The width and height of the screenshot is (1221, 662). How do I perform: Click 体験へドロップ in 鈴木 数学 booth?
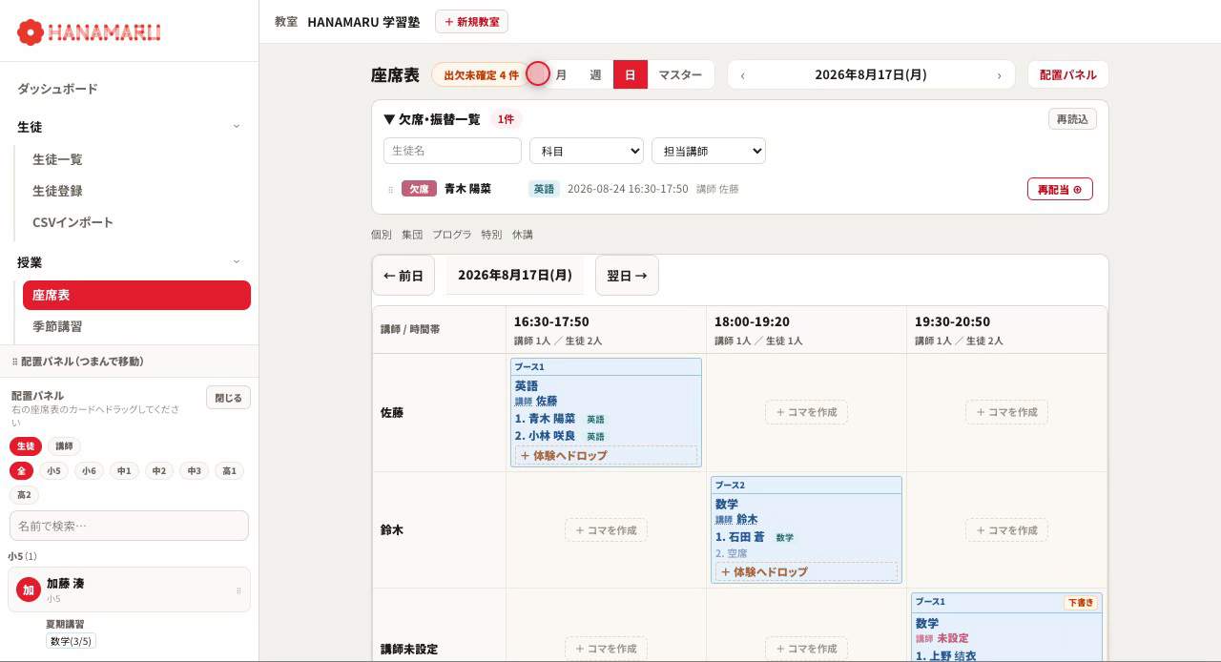(x=806, y=572)
